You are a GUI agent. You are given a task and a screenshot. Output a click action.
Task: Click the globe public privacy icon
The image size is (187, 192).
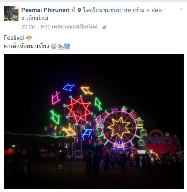104,27
